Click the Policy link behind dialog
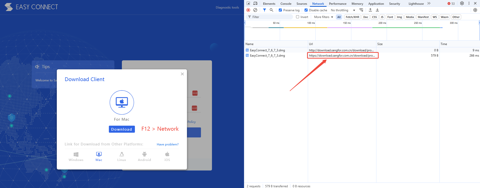 pos(191,122)
